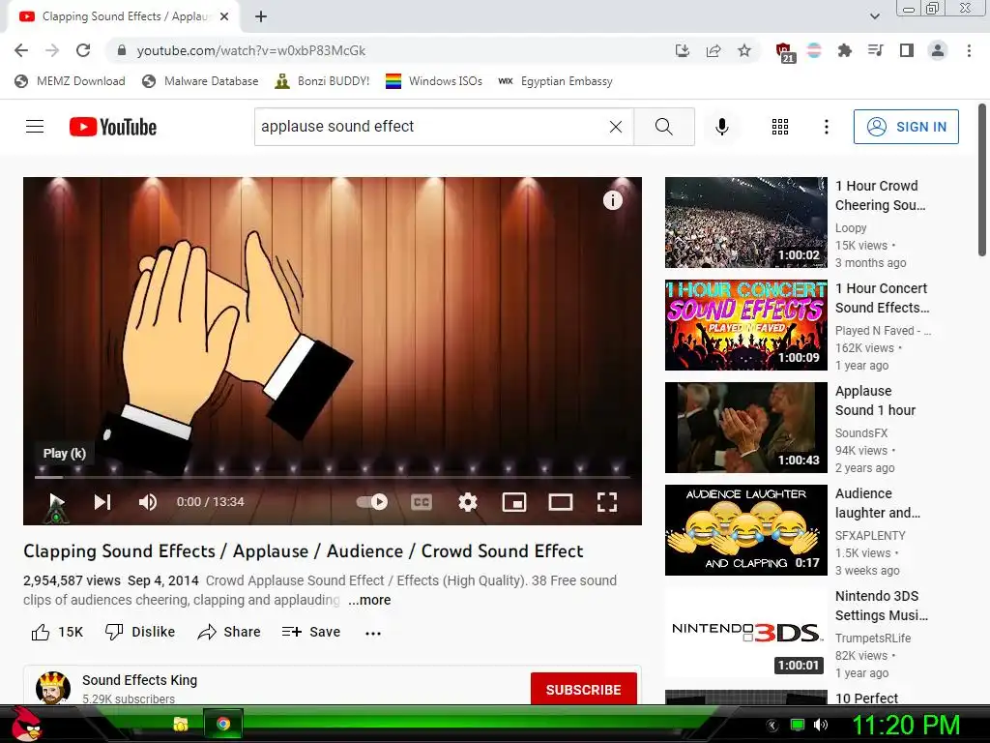Image resolution: width=990 pixels, height=743 pixels.
Task: Go back to the previous page
Action: tap(21, 50)
